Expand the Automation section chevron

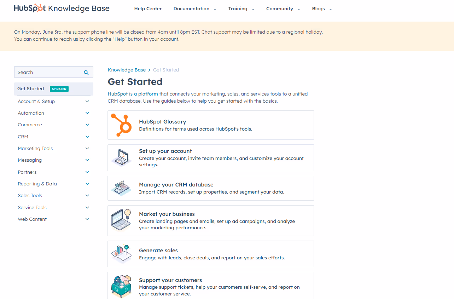click(x=87, y=113)
